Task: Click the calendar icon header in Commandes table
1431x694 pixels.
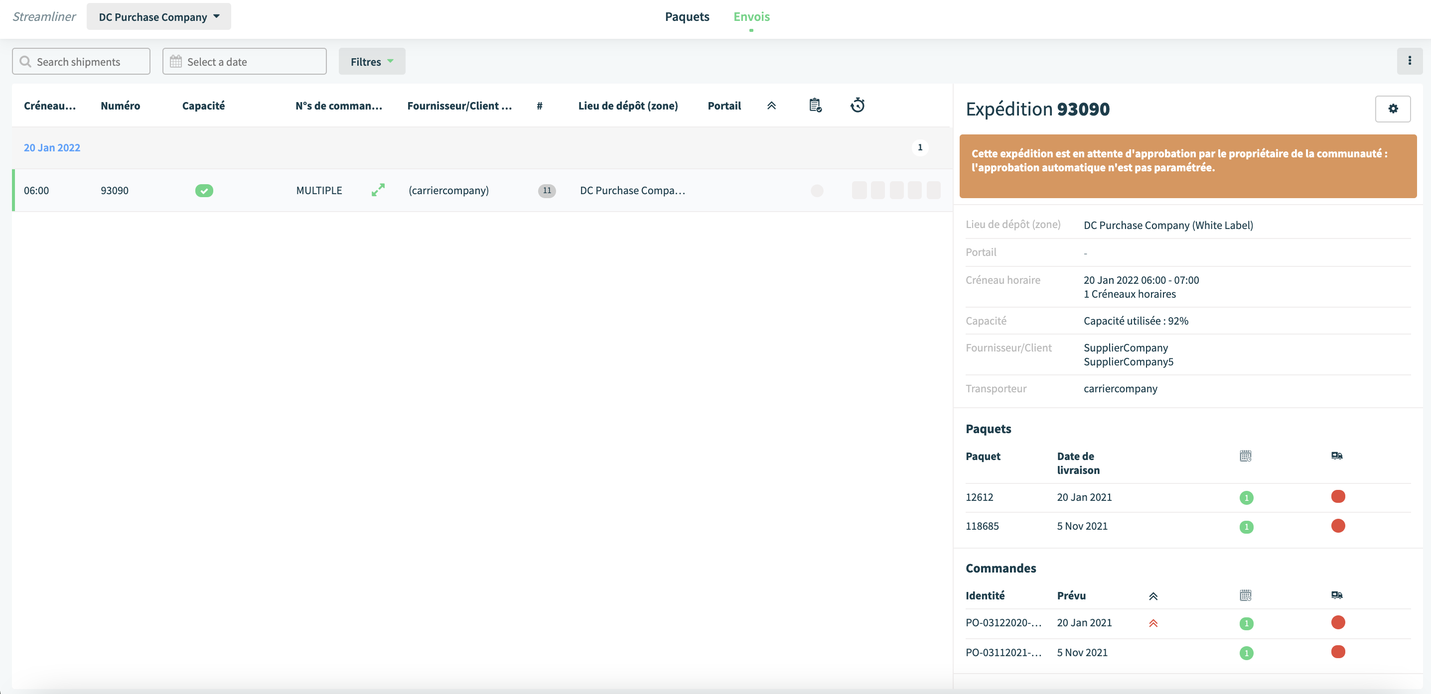Action: [x=1246, y=595]
